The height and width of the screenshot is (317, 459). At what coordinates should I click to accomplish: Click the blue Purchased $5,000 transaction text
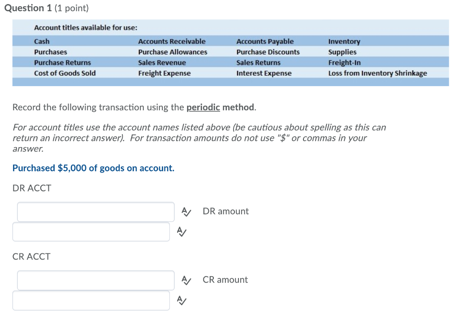tap(93, 168)
